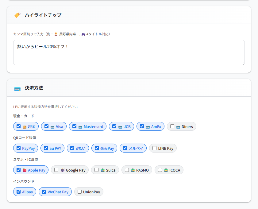Click the tag icon beside ハイライトチップ
Viewport: 258px width, 209px height.
pos(17,15)
